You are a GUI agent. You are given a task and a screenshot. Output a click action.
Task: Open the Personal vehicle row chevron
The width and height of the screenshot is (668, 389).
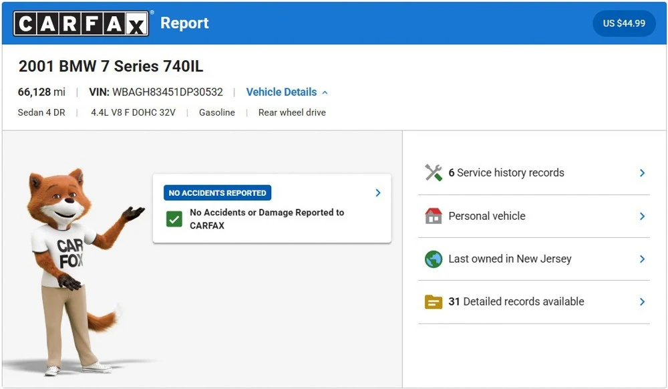(642, 217)
